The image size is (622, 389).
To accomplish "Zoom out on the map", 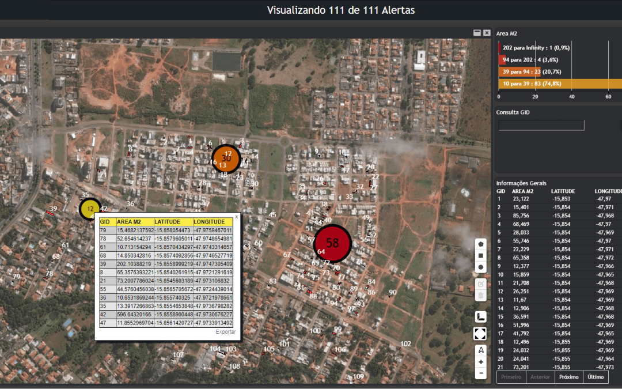I will pyautogui.click(x=481, y=373).
